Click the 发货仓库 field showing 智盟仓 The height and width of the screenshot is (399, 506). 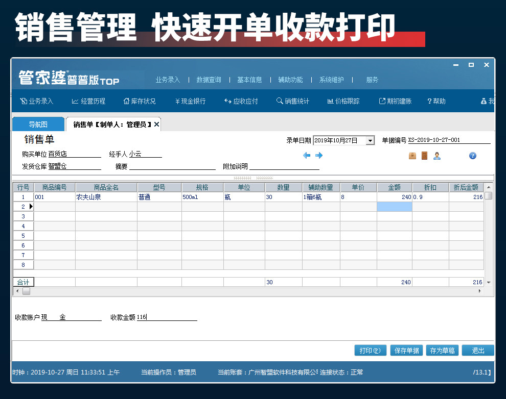click(75, 166)
